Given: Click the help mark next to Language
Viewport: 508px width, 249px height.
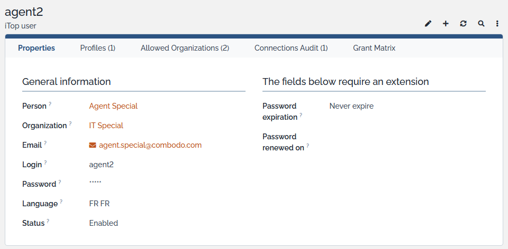Looking at the screenshot, I should (61, 202).
